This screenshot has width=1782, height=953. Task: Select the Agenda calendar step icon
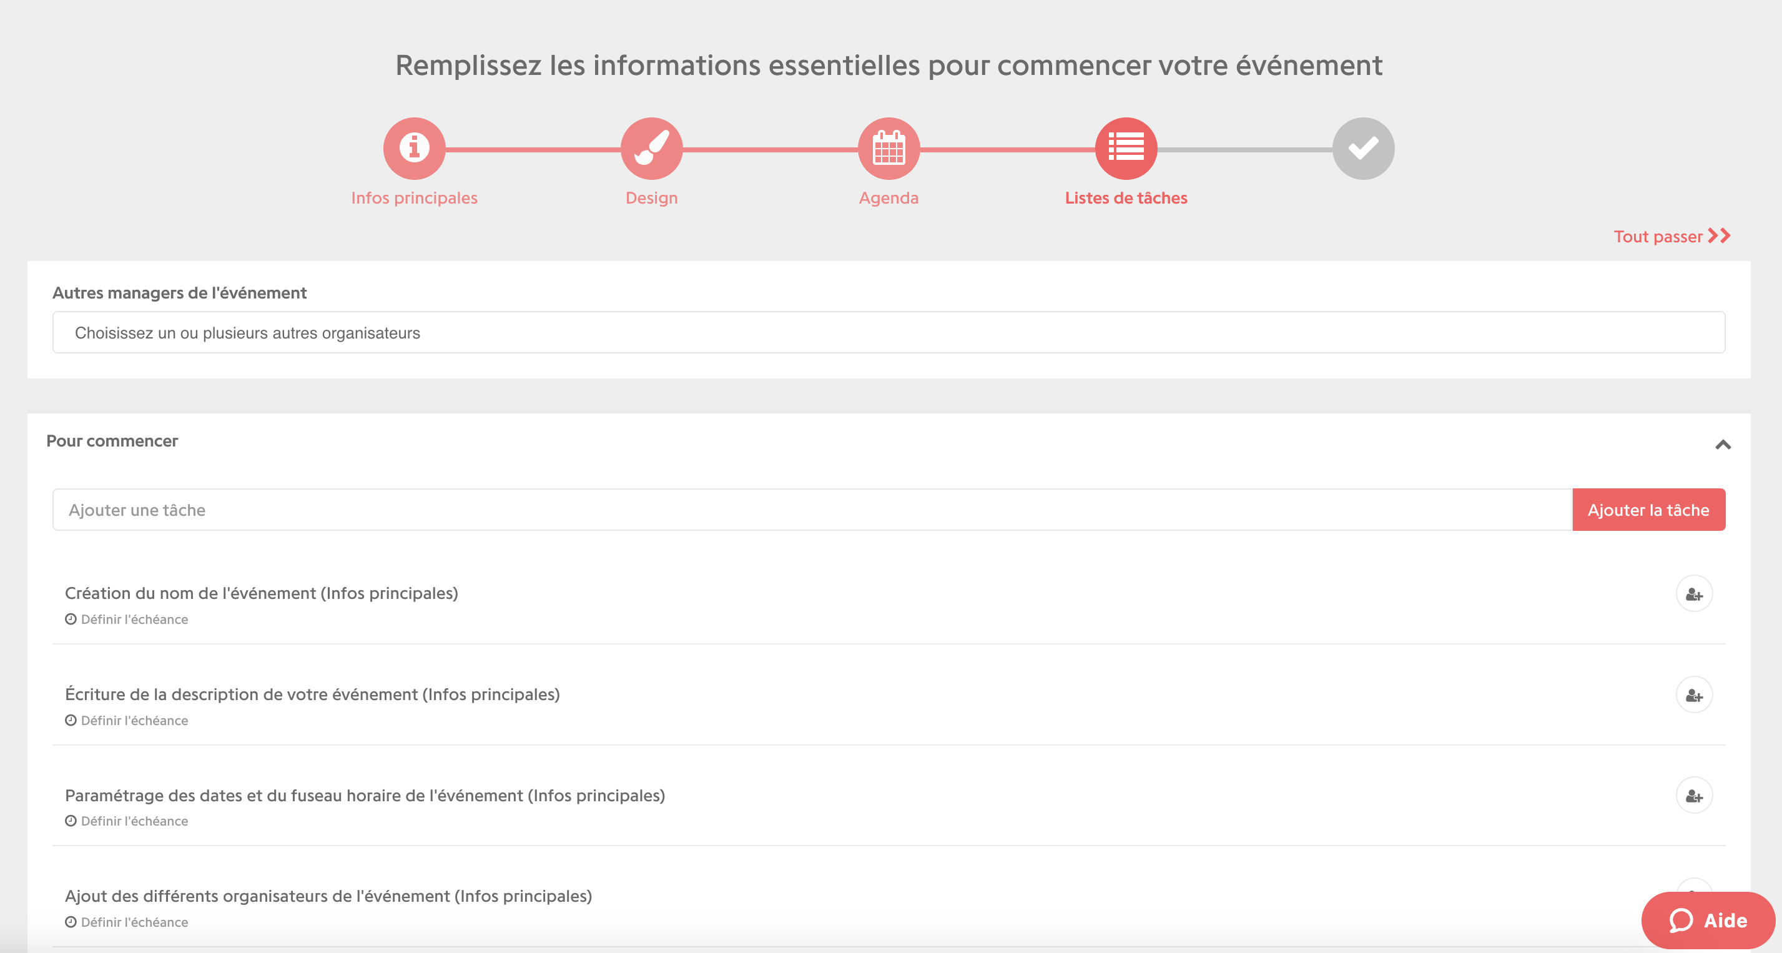coord(889,148)
